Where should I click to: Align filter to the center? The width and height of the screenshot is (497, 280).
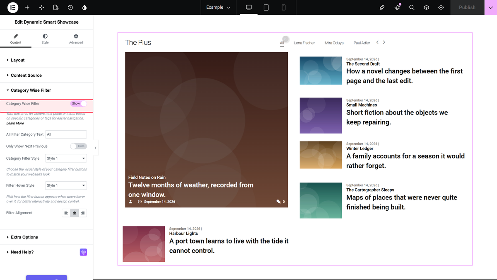click(75, 213)
